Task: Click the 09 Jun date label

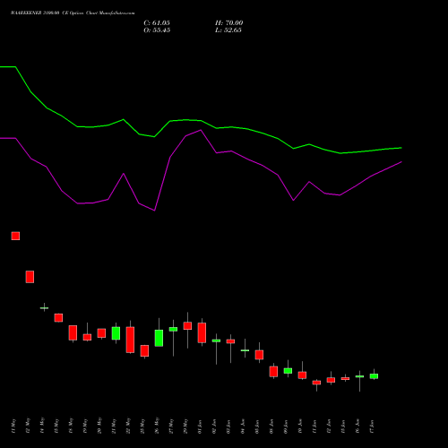Action: point(286,426)
